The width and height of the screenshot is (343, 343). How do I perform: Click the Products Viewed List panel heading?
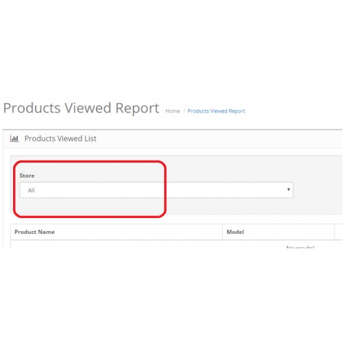tap(60, 139)
